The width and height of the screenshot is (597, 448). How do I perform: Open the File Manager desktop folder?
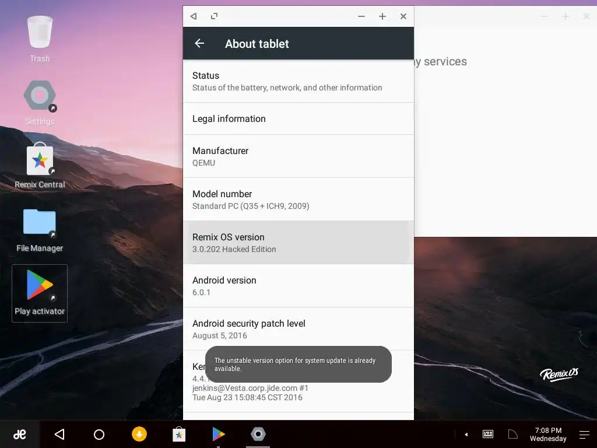click(40, 230)
